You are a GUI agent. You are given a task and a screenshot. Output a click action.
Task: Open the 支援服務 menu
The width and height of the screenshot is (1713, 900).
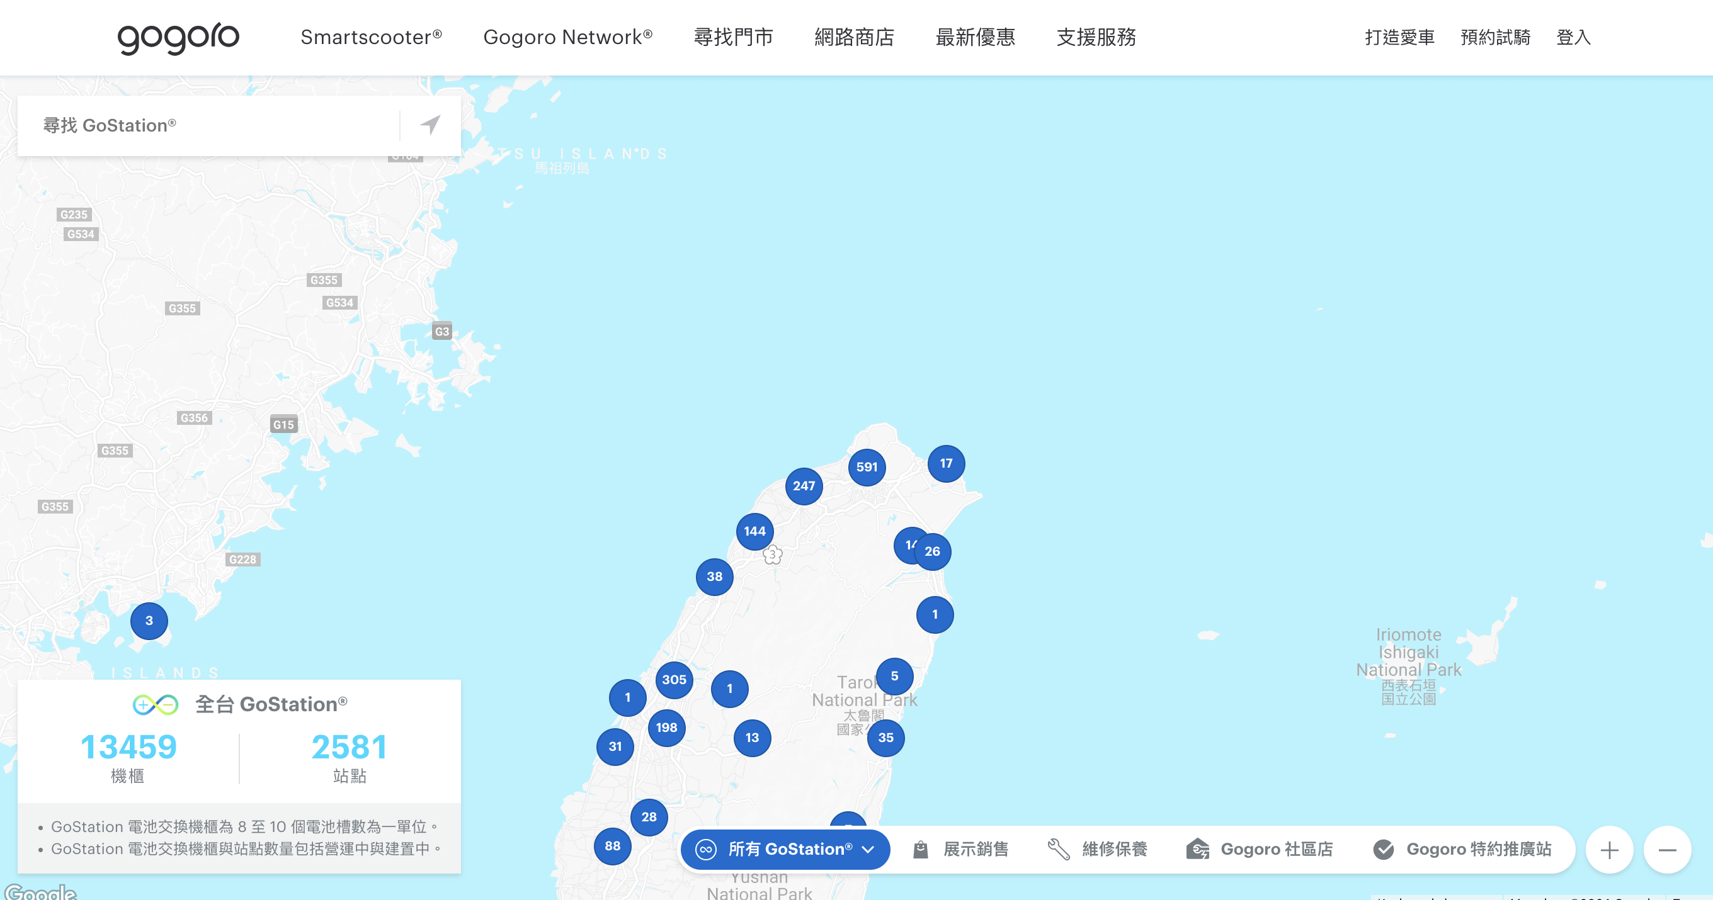[x=1096, y=37]
